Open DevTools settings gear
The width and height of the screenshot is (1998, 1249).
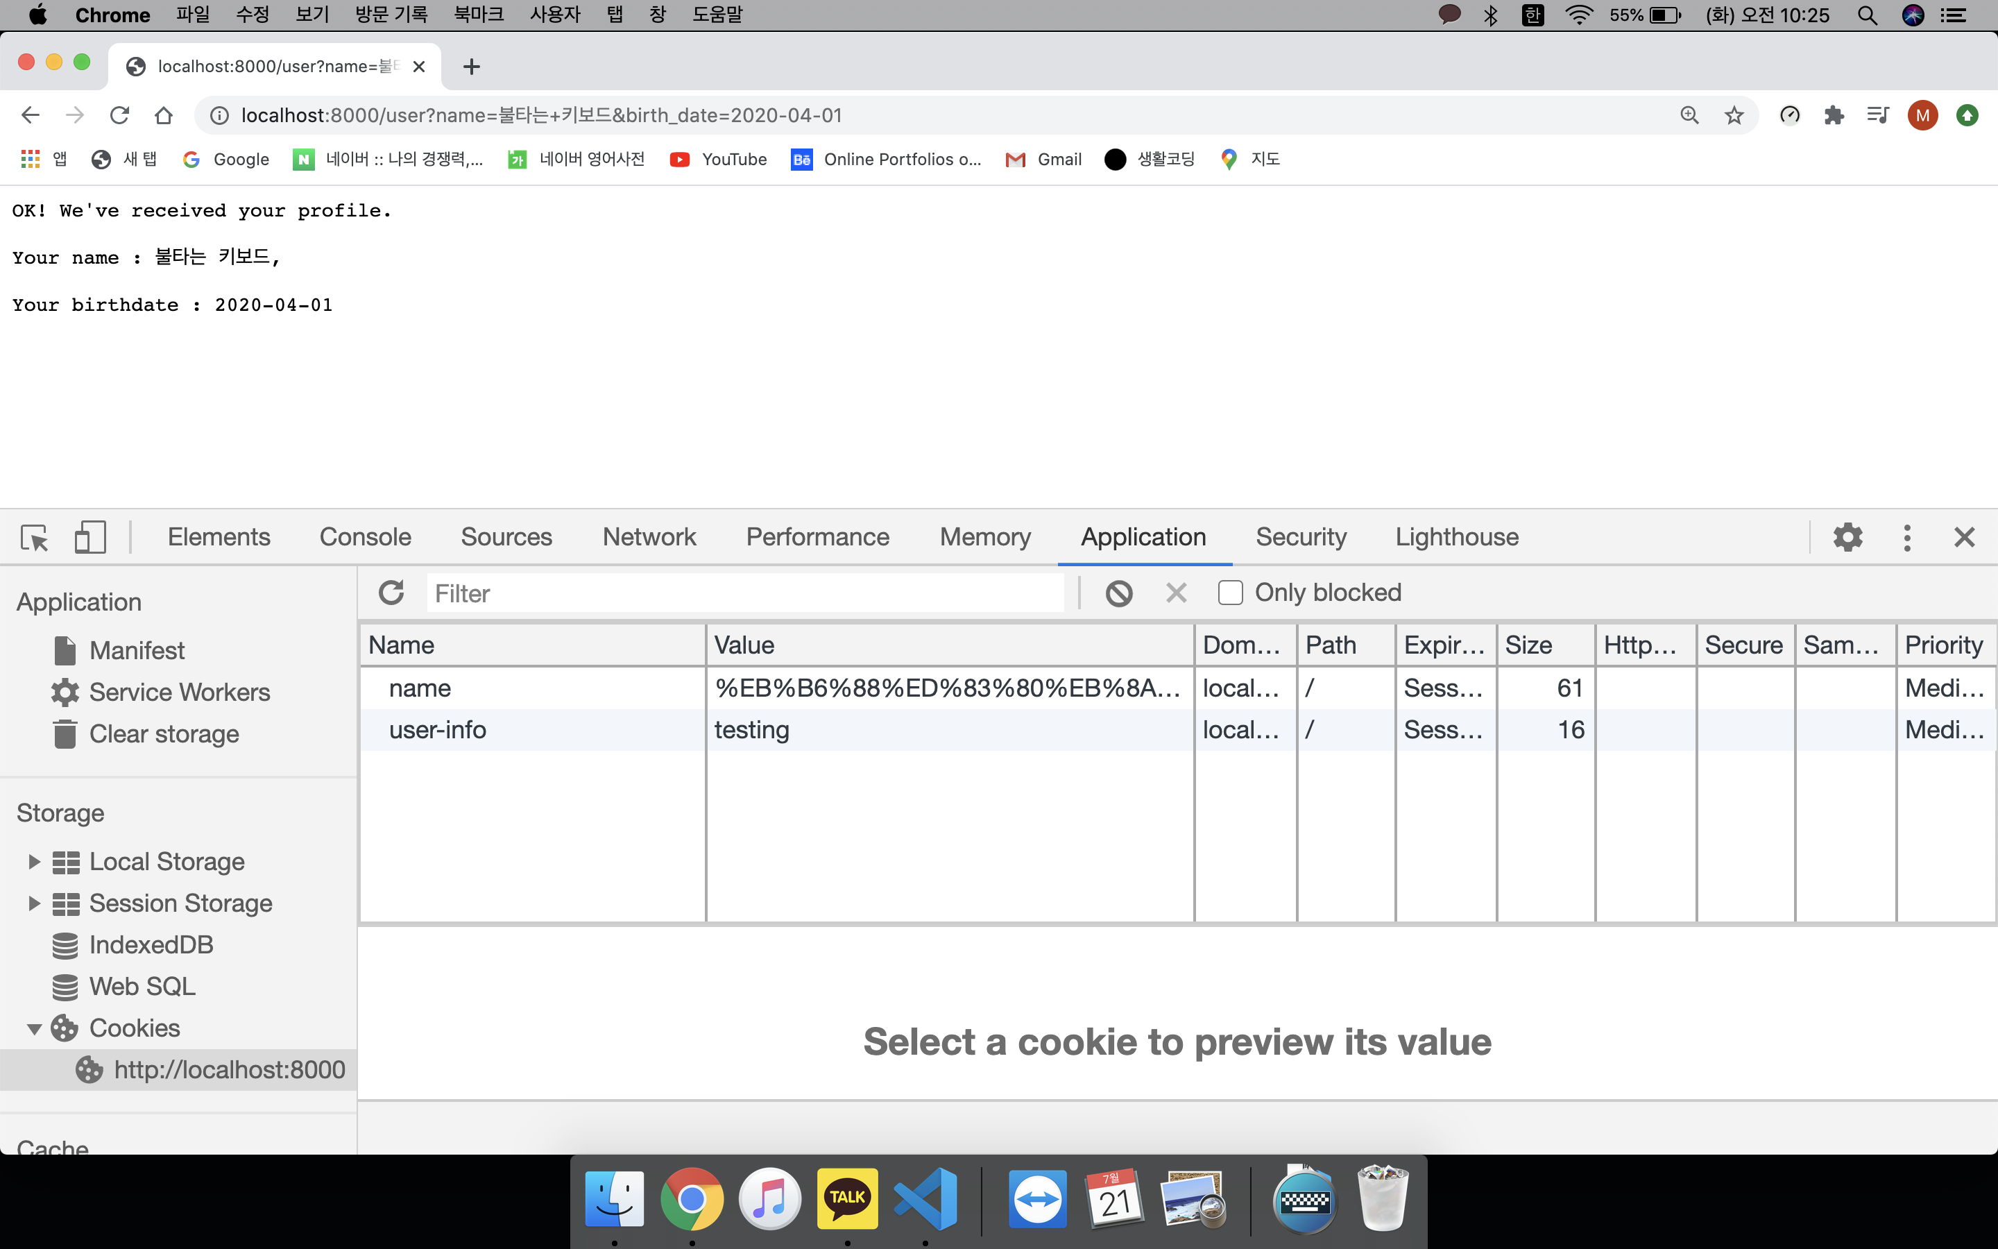pos(1847,538)
